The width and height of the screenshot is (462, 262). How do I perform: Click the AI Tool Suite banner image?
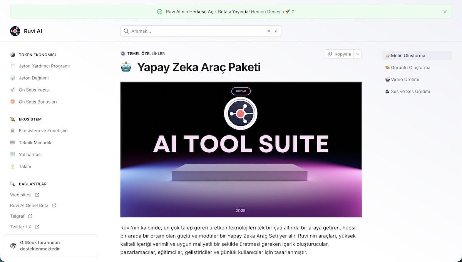click(x=241, y=150)
